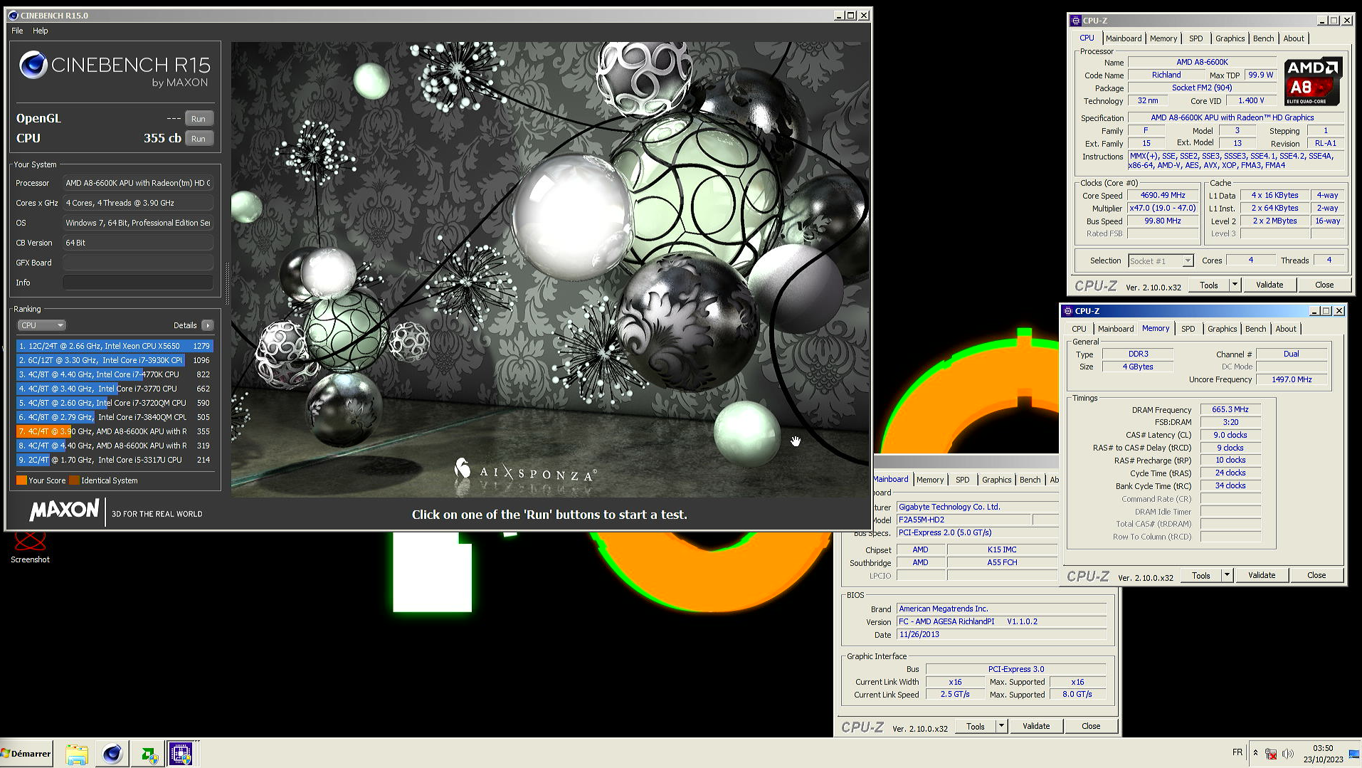The image size is (1362, 768).
Task: Switch to CPU-Z taskbar icon
Action: click(181, 754)
